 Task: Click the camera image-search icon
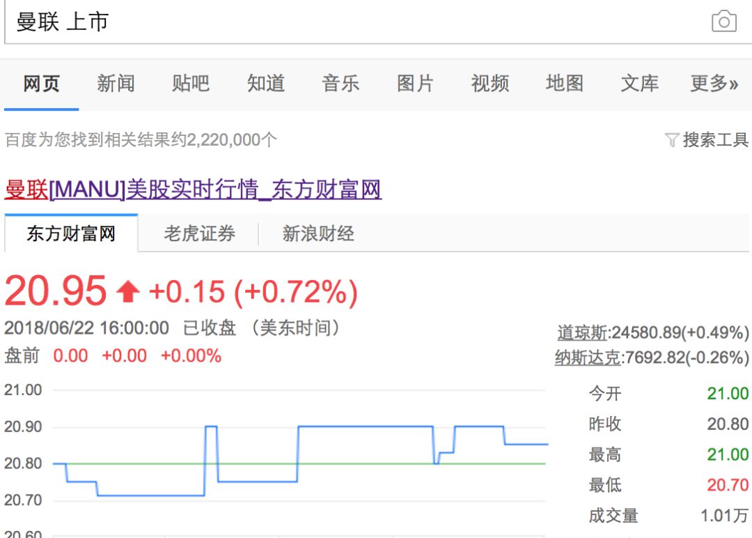724,22
